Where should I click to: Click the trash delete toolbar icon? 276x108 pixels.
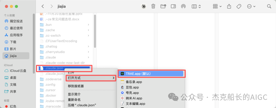click(x=153, y=6)
